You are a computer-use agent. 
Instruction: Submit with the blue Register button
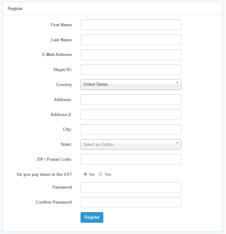tap(92, 217)
